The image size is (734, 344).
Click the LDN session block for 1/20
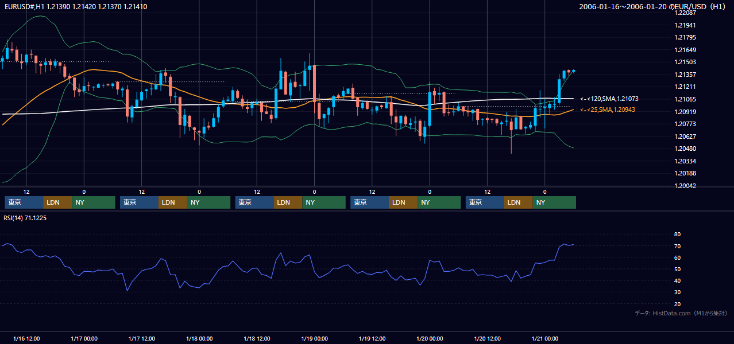[519, 202]
